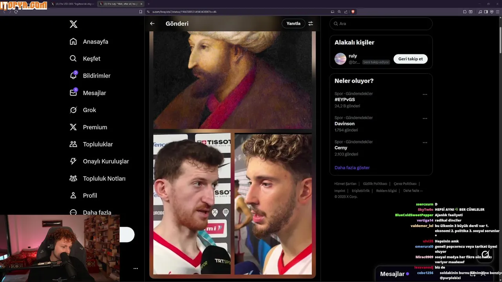Screen dimensions: 502x282
Task: Open ruly's profile avatar
Action: click(340, 59)
